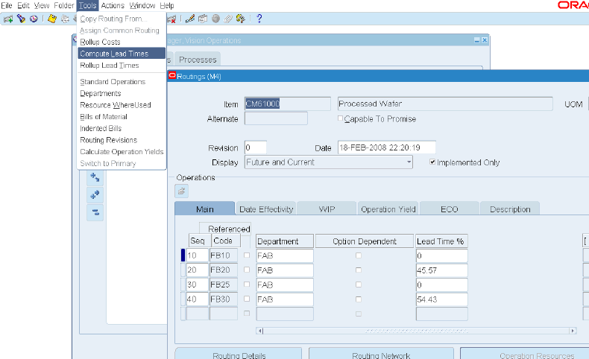Switch to the Operation Yield tab
The width and height of the screenshot is (589, 359).
coord(388,209)
